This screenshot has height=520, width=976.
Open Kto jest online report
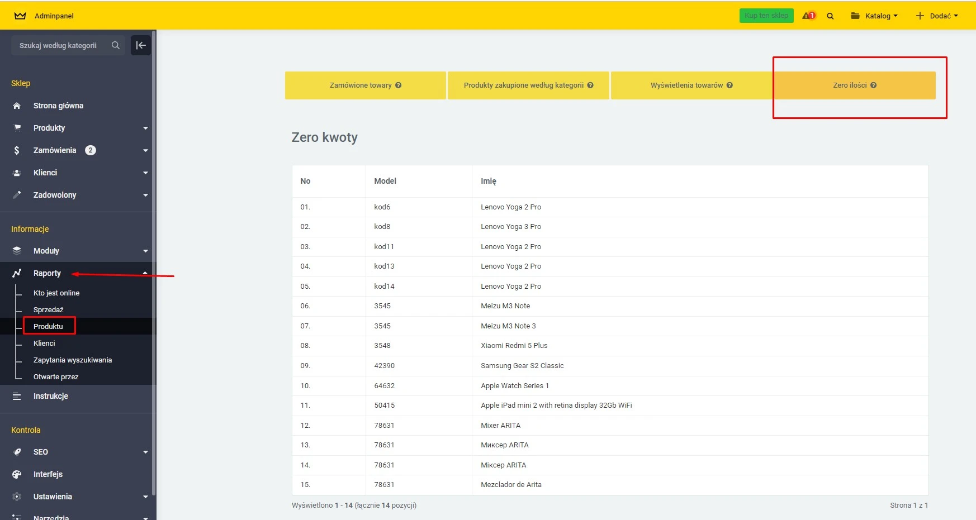pos(56,293)
